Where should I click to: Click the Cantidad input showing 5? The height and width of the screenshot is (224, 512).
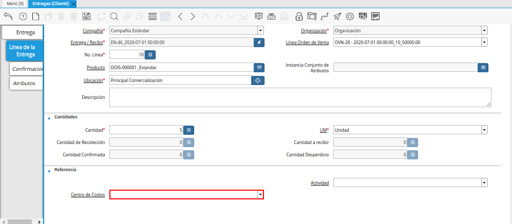(x=146, y=130)
